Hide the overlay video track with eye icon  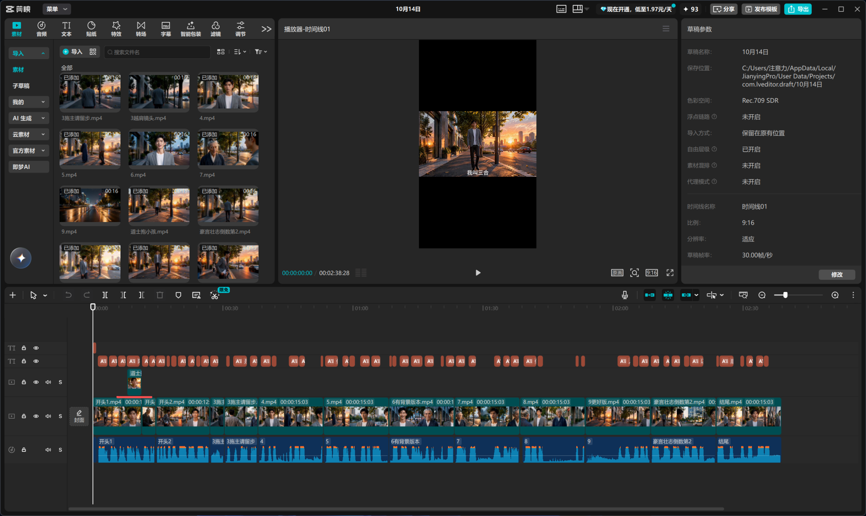point(36,382)
